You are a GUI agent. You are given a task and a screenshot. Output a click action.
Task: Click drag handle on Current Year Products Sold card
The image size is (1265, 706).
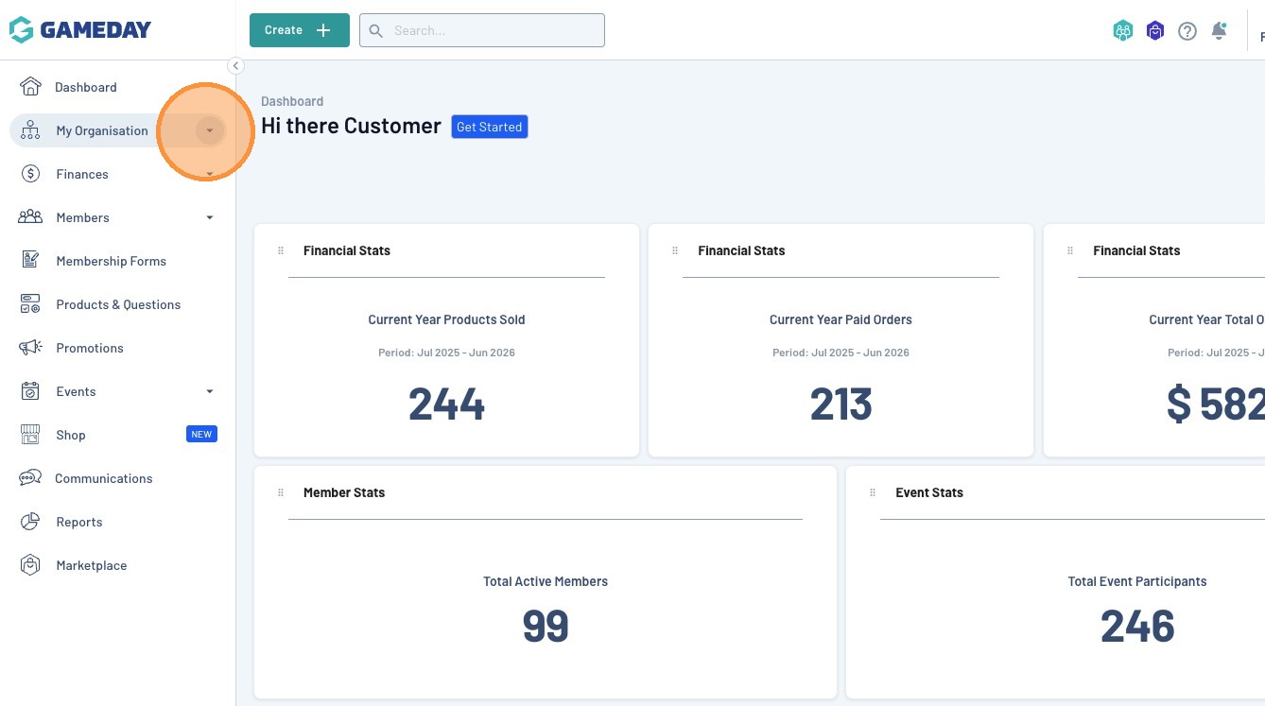(x=281, y=250)
